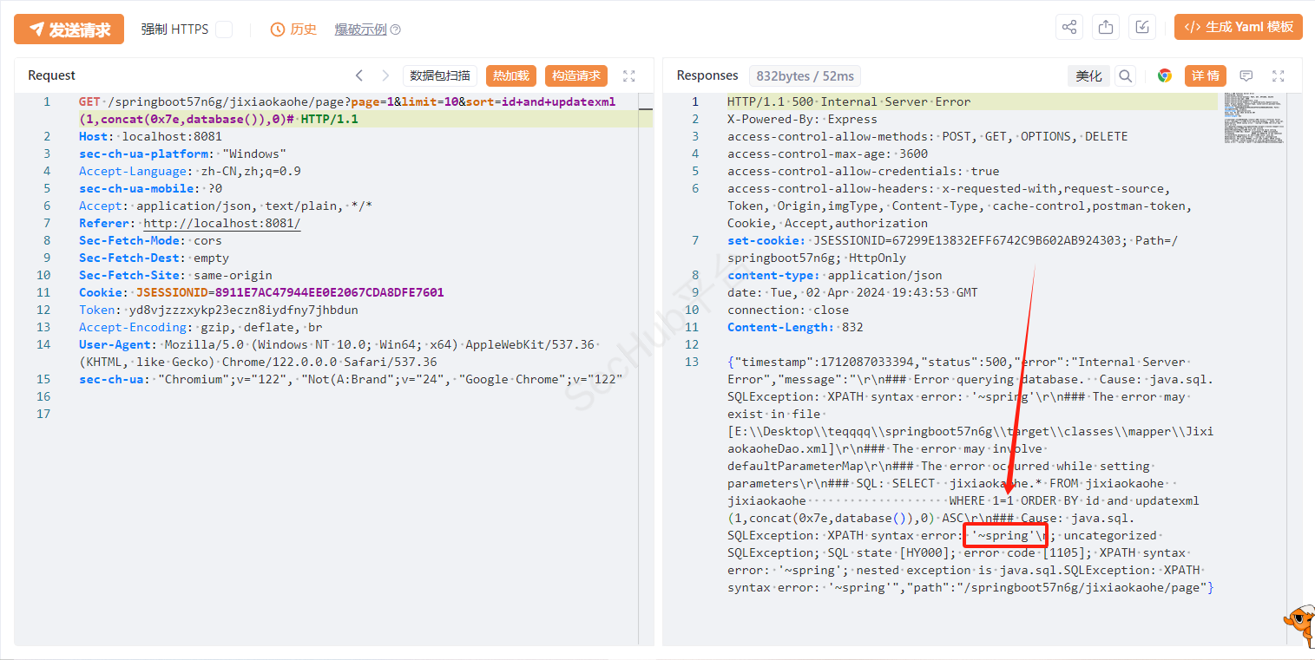Expand the Request panel to fullscreen
The height and width of the screenshot is (660, 1315).
coord(629,75)
